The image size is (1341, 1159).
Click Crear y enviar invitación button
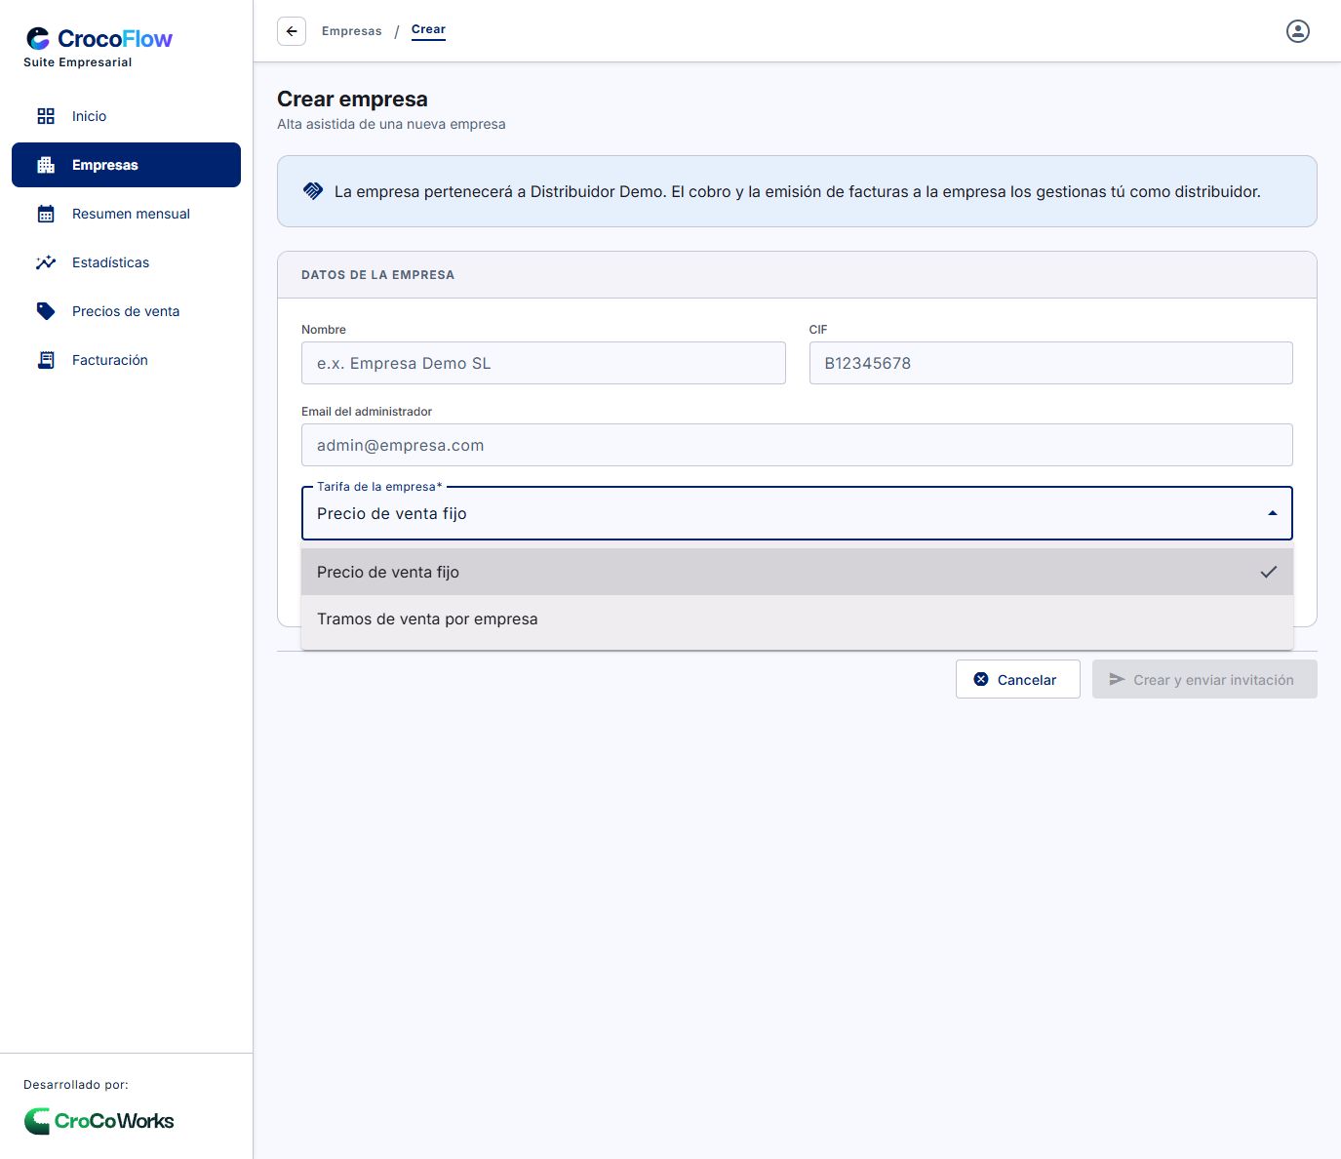[x=1204, y=679]
